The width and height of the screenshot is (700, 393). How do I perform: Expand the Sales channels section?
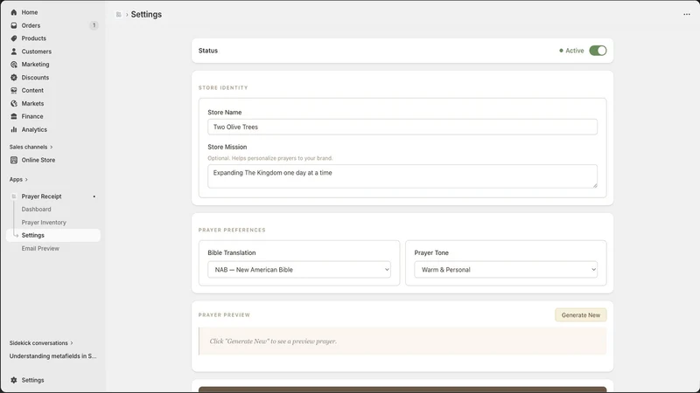[31, 147]
